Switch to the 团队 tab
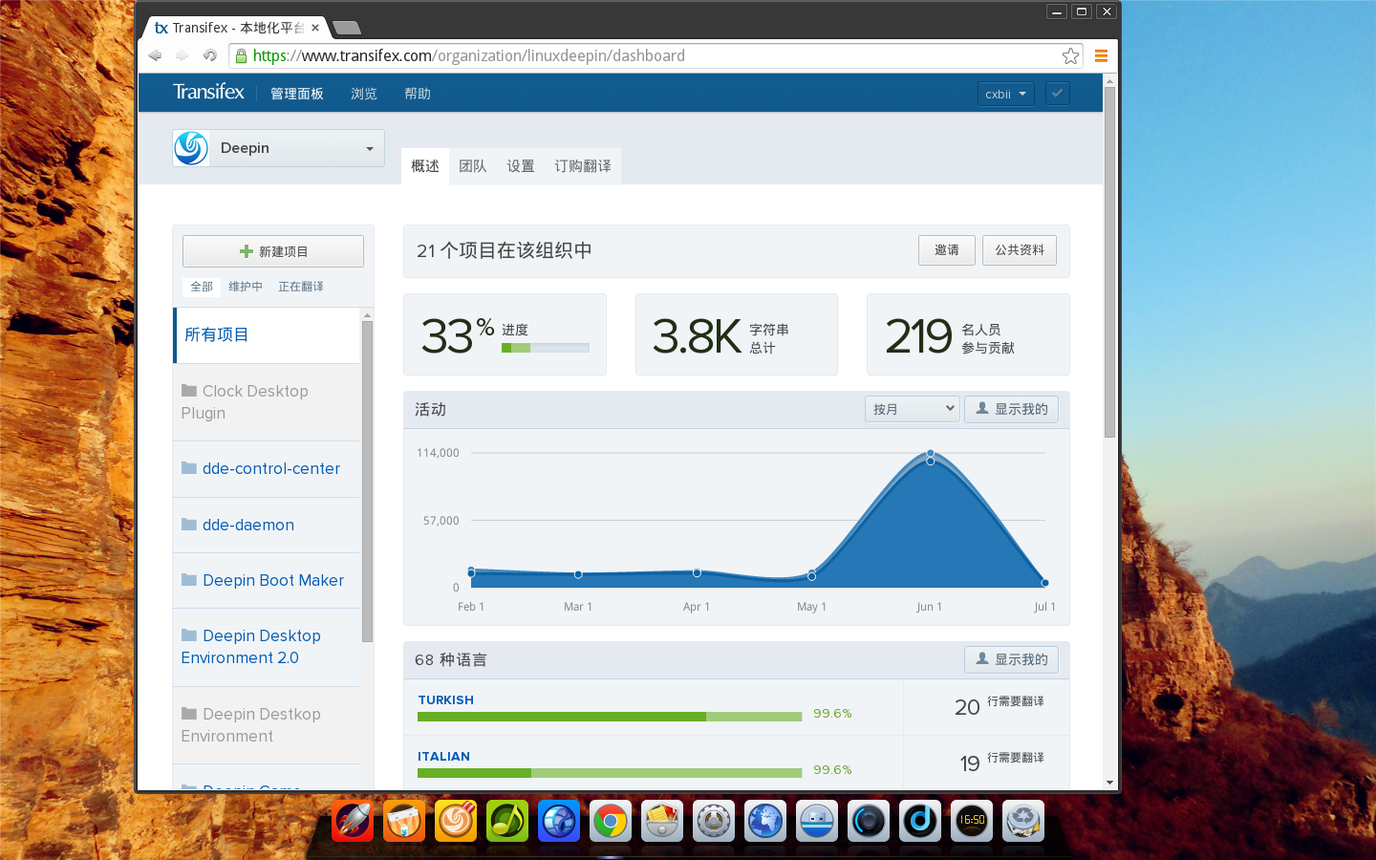The height and width of the screenshot is (860, 1376). click(473, 166)
